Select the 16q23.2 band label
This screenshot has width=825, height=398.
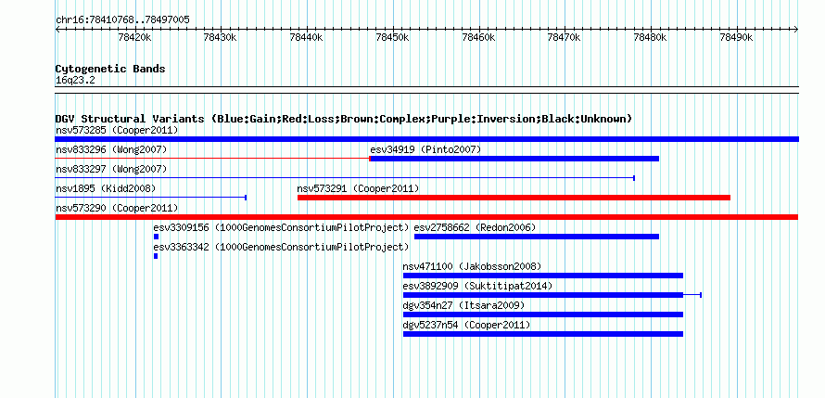click(x=75, y=81)
